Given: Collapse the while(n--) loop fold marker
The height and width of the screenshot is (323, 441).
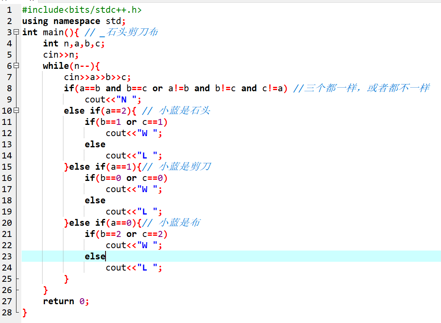Looking at the screenshot, I should (x=16, y=66).
